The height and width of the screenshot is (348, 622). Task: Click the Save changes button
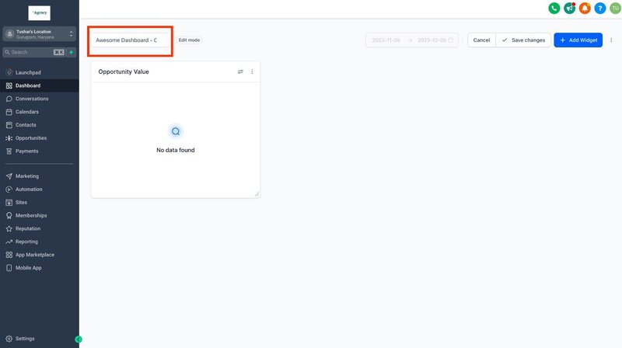pos(523,40)
